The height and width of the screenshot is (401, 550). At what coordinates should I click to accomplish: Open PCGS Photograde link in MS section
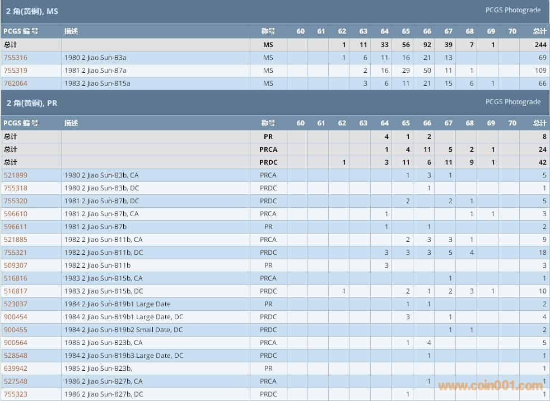[512, 10]
